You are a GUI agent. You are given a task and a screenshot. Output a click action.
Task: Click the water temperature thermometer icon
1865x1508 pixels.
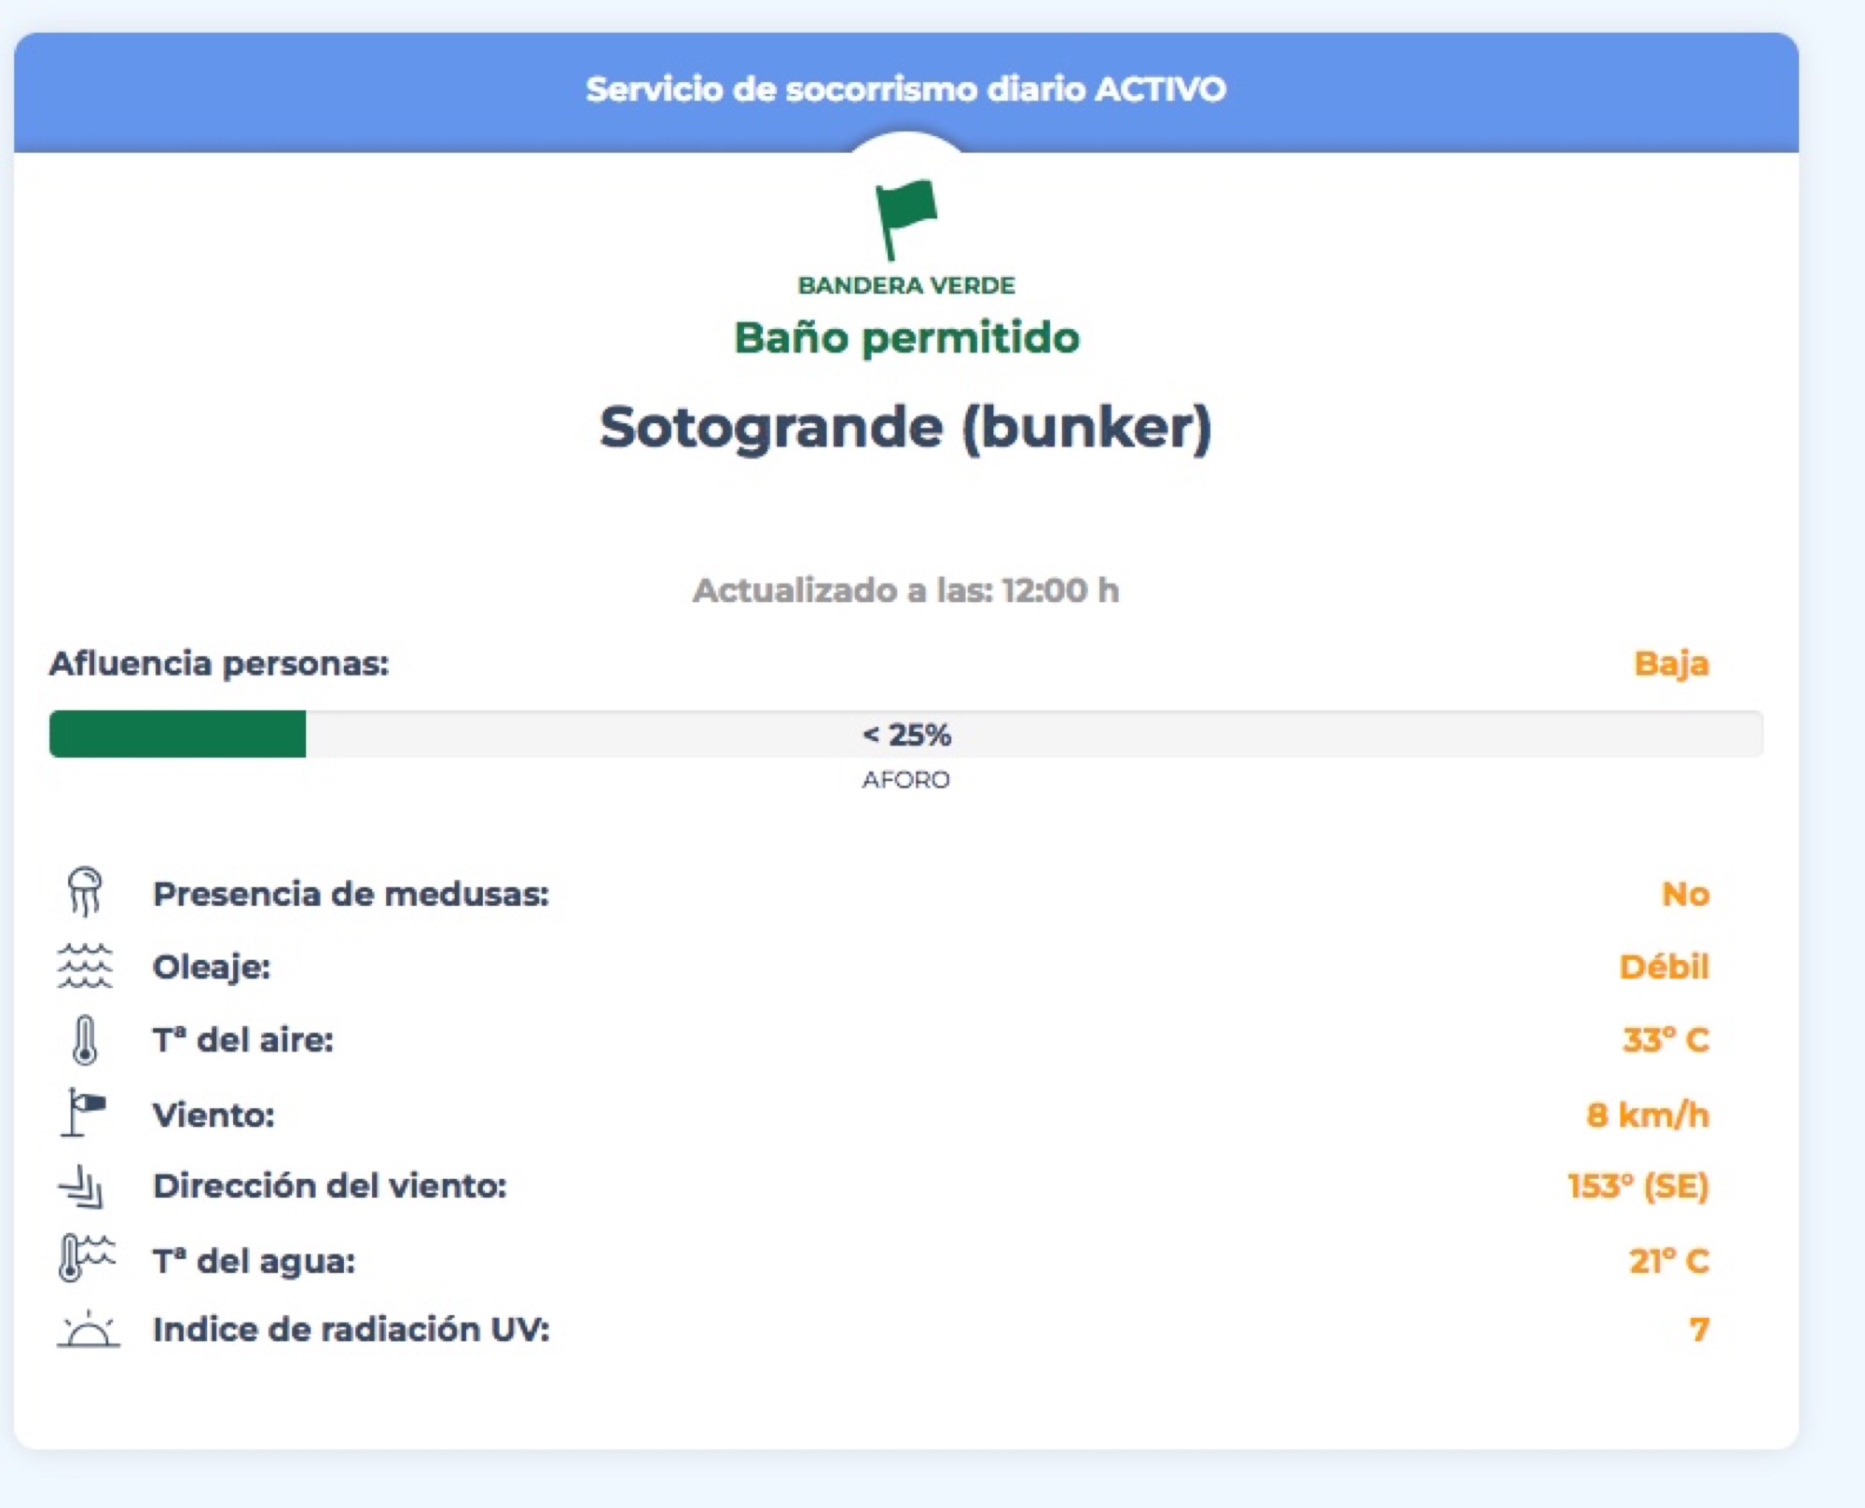point(87,1258)
